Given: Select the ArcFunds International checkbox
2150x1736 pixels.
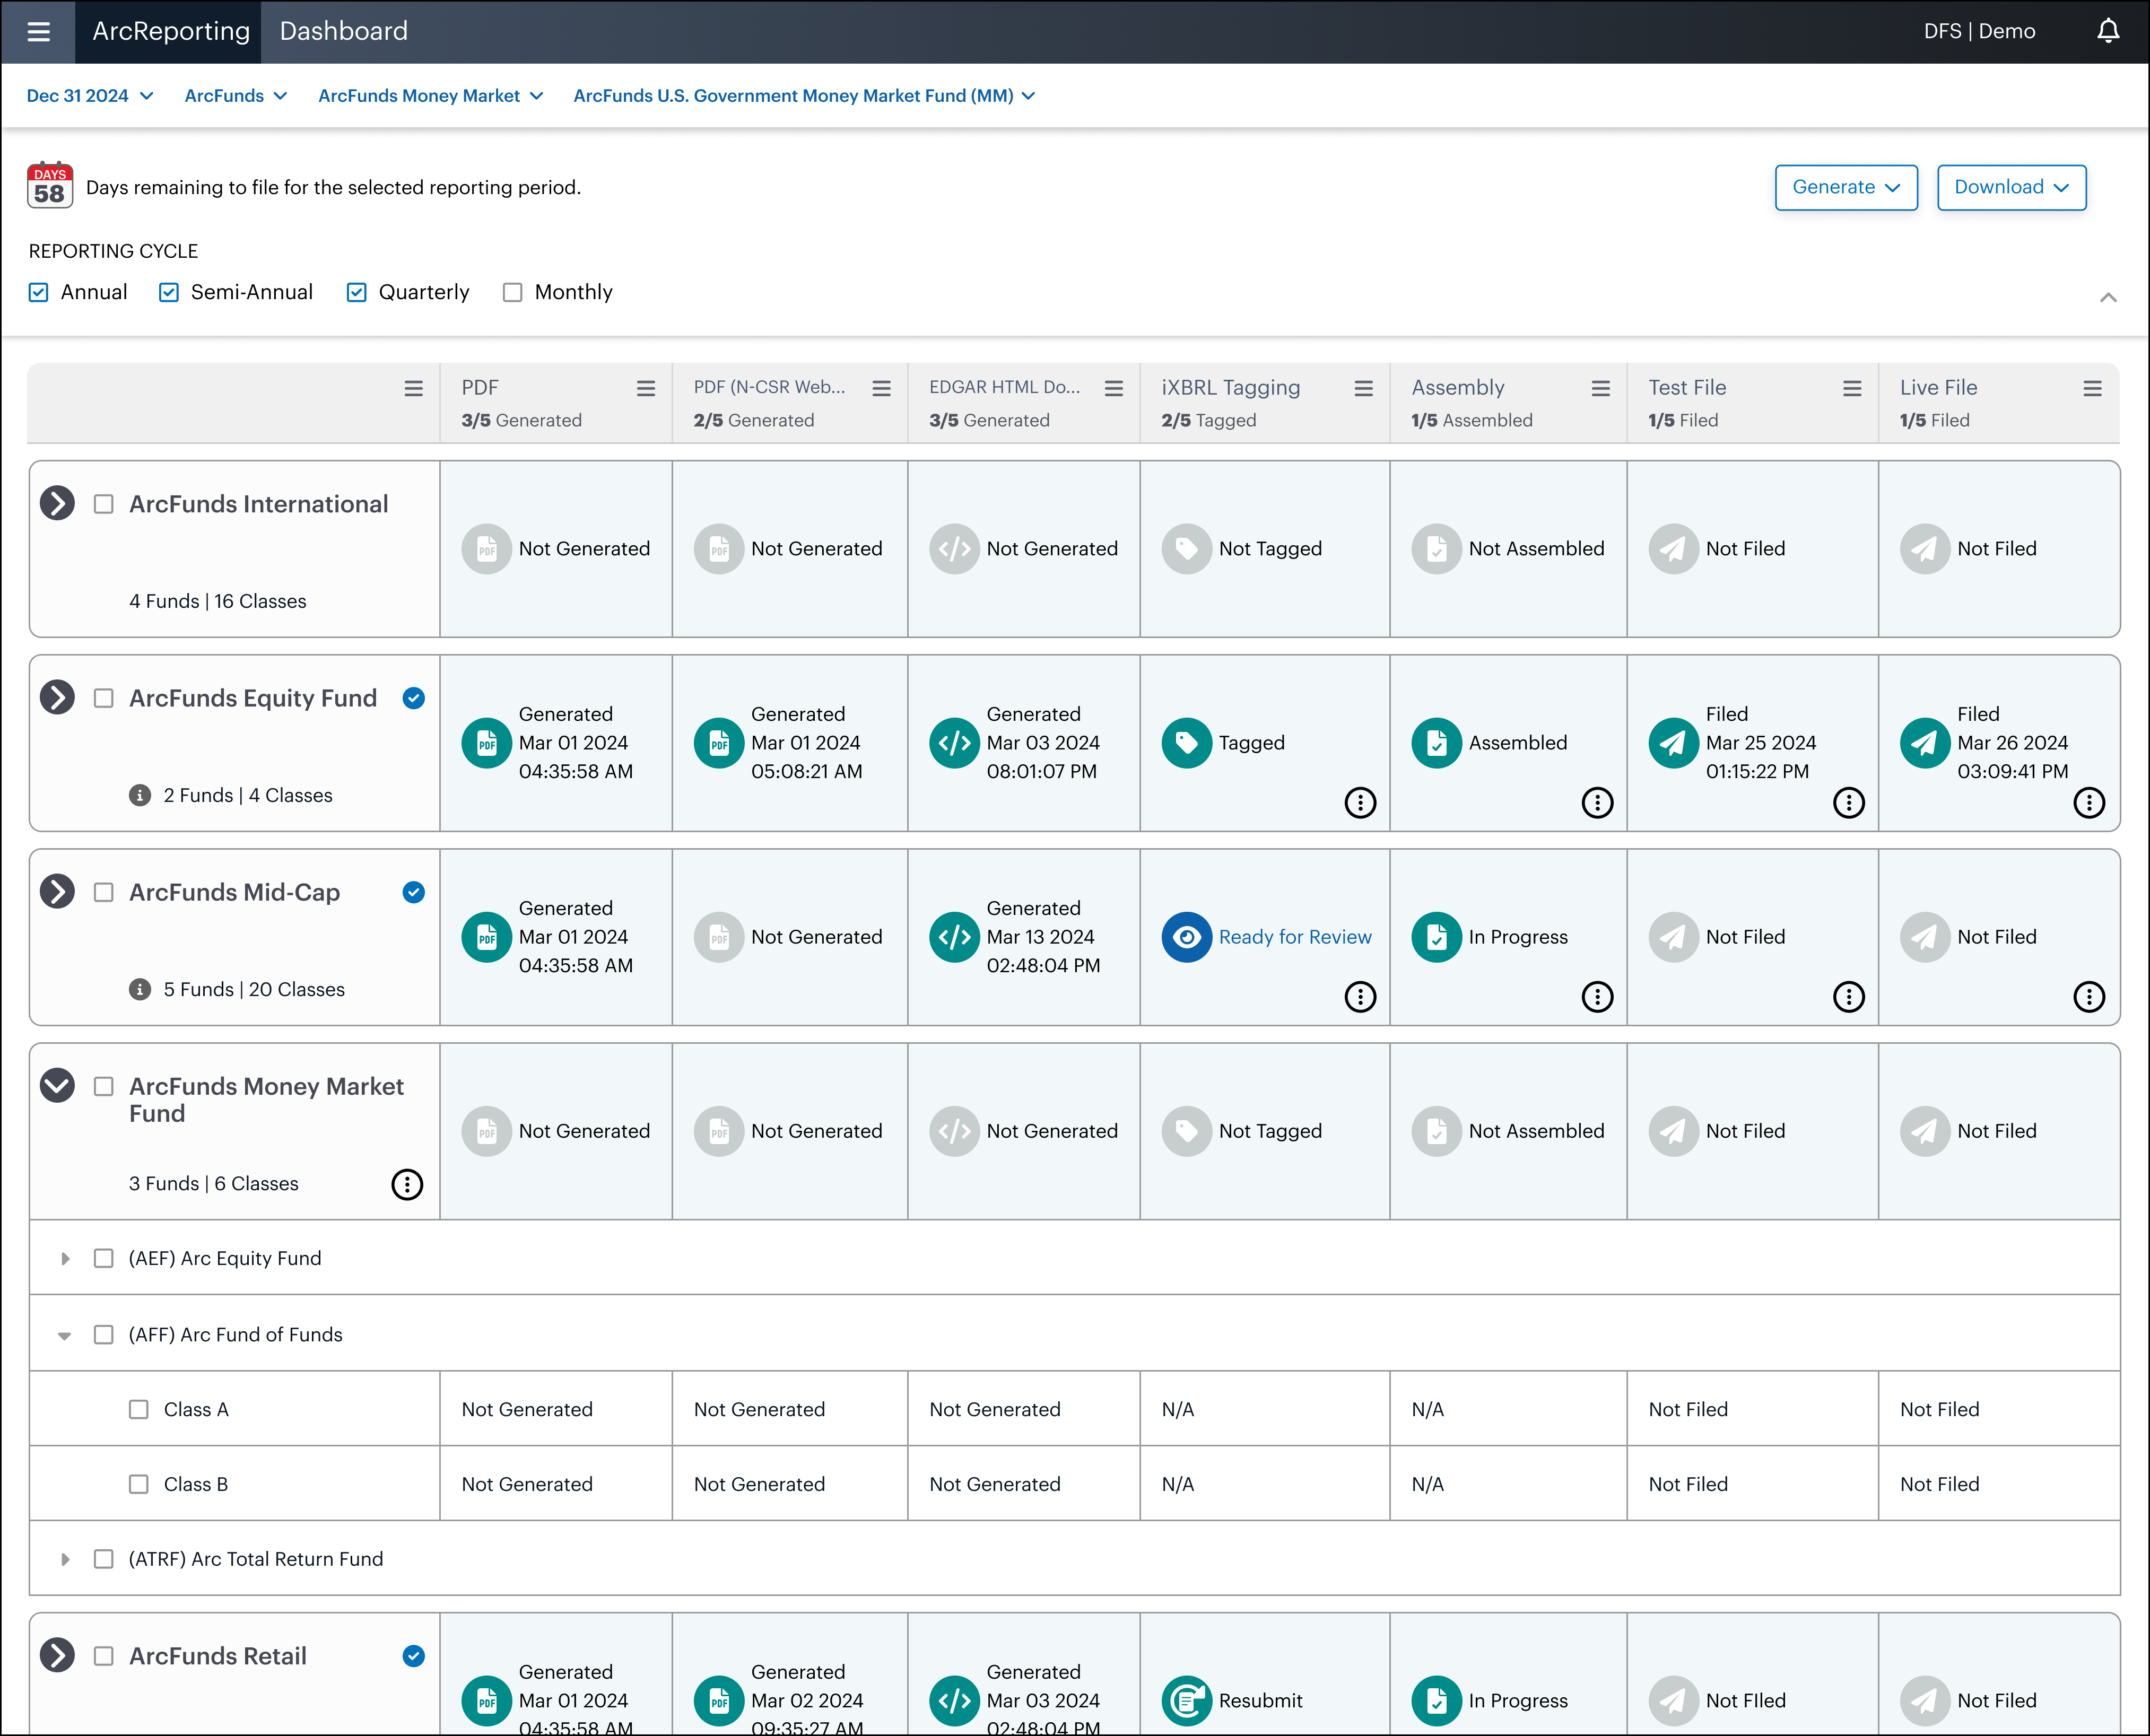Looking at the screenshot, I should click(x=104, y=505).
